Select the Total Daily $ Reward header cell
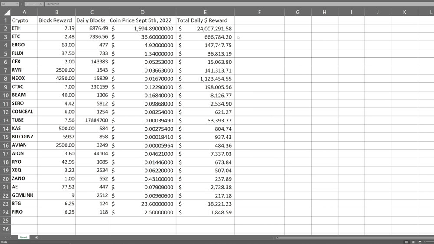Image resolution: width=434 pixels, height=244 pixels. (x=205, y=20)
